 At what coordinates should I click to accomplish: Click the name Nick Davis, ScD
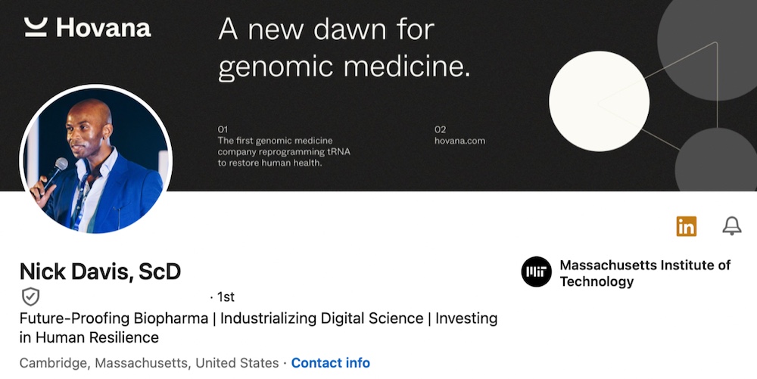tap(100, 272)
